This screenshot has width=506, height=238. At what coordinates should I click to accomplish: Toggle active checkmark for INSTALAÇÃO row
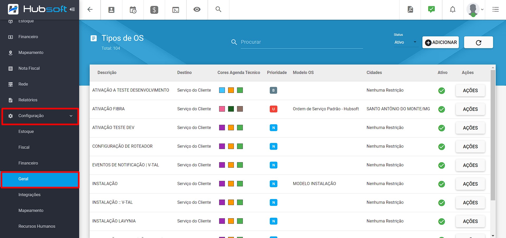442,184
